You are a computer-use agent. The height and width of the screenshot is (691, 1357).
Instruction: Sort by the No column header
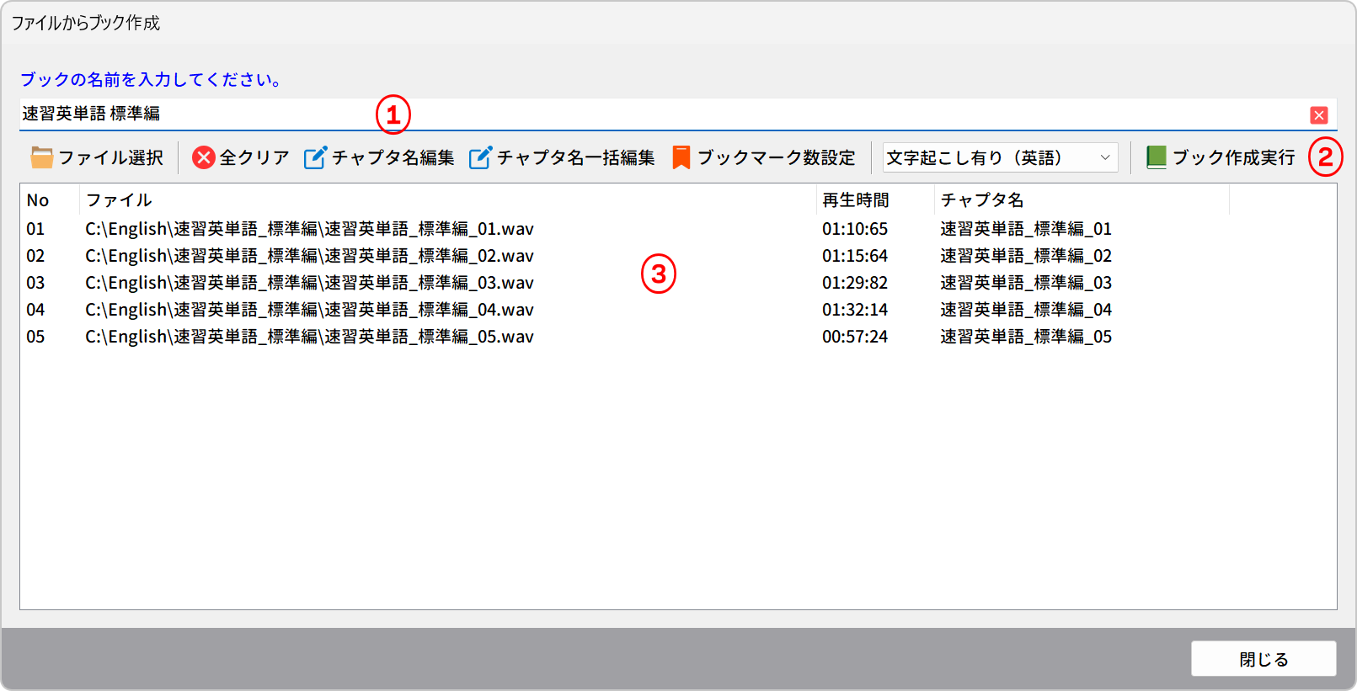[50, 200]
